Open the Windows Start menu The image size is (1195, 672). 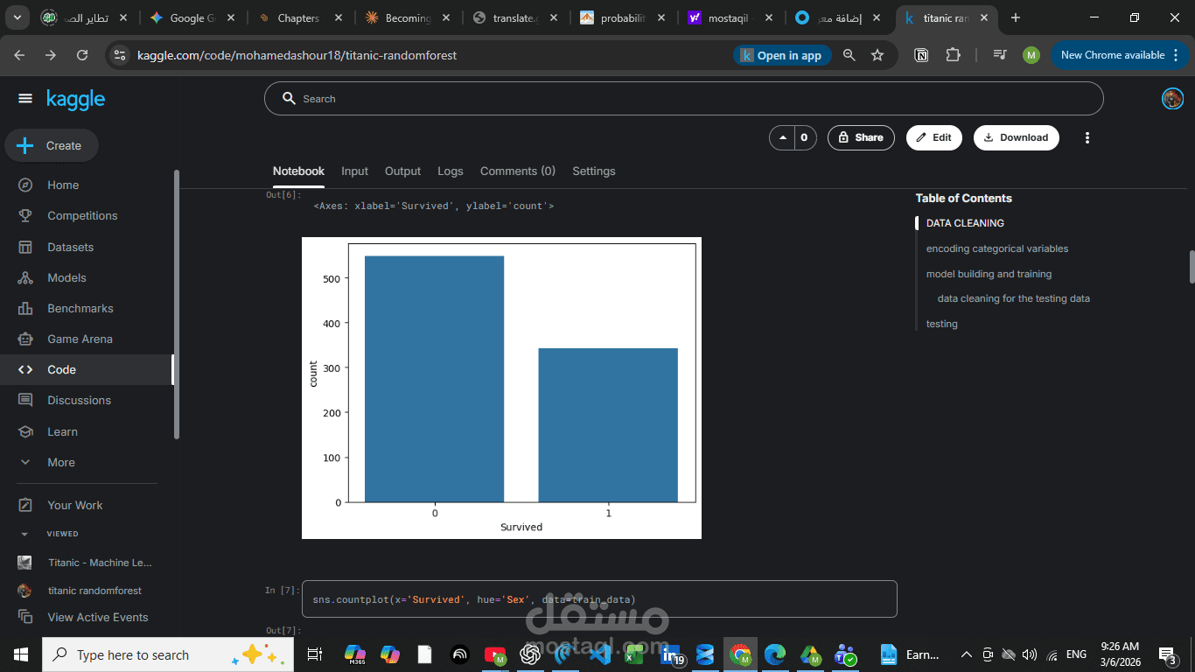(21, 654)
